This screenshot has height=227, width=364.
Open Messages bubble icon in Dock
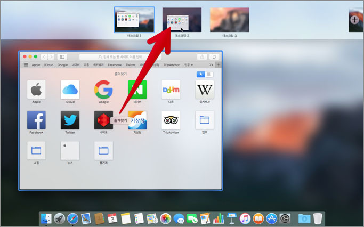pyautogui.click(x=179, y=219)
